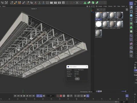Open the Corona menu in material manager
The height and width of the screenshot is (103, 137).
[110, 6]
